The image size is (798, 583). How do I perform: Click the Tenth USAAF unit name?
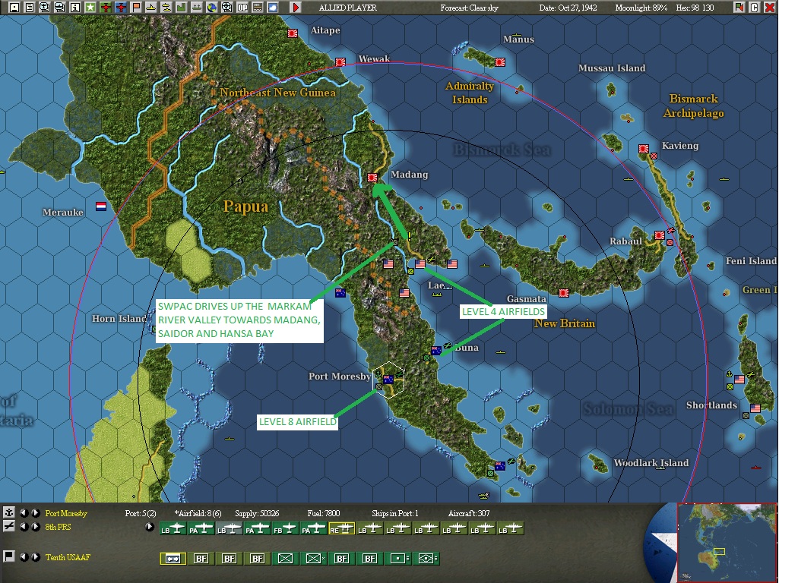pos(68,557)
